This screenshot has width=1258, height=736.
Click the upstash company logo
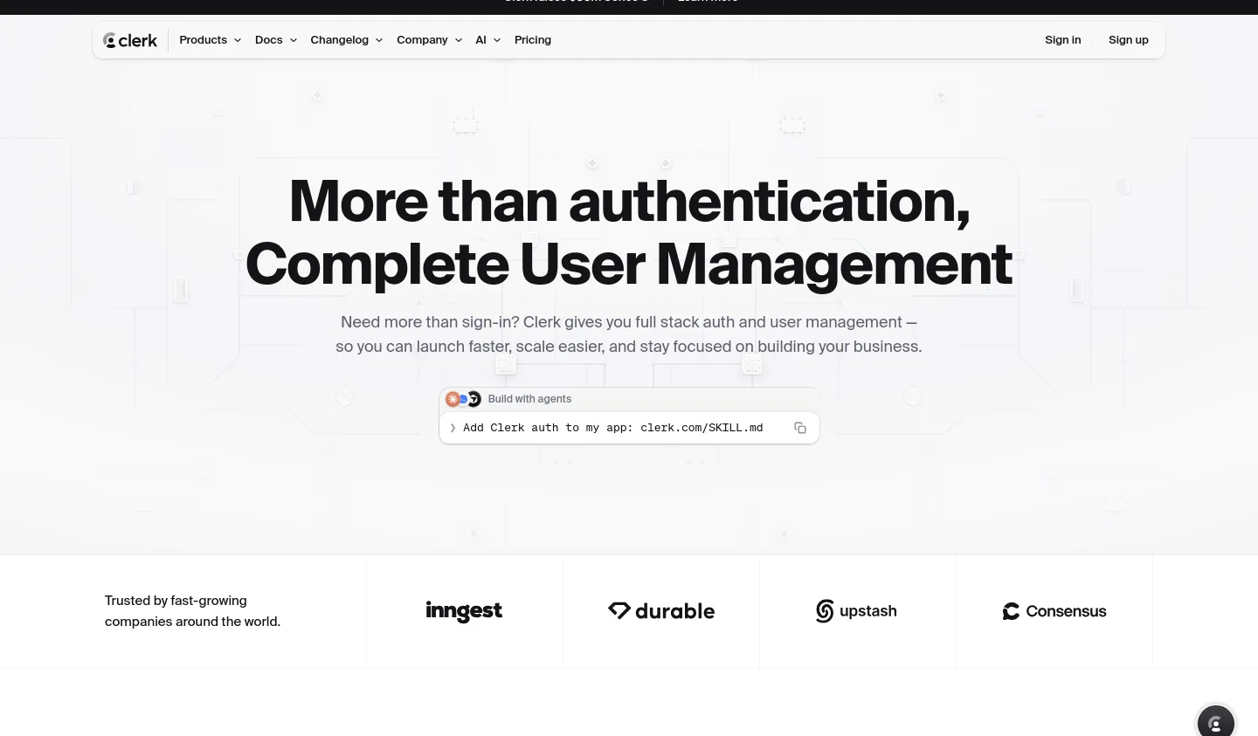tap(856, 611)
